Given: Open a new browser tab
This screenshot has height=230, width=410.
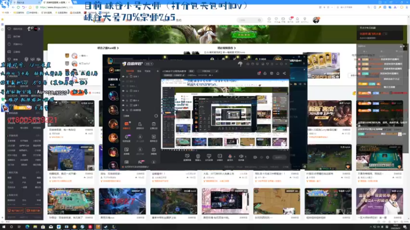Looking at the screenshot, I should tap(75, 2).
